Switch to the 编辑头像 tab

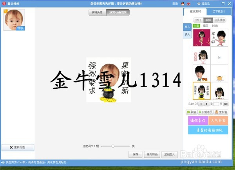tap(97, 12)
